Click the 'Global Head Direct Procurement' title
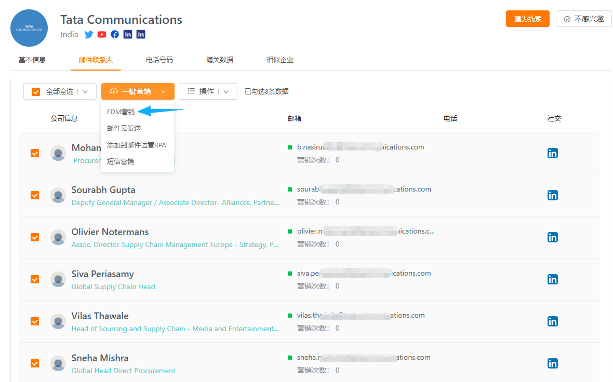 [x=123, y=371]
